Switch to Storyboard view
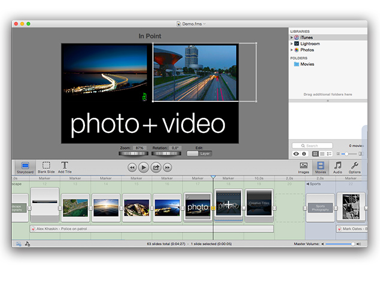This screenshot has height=294, width=380. 25,168
